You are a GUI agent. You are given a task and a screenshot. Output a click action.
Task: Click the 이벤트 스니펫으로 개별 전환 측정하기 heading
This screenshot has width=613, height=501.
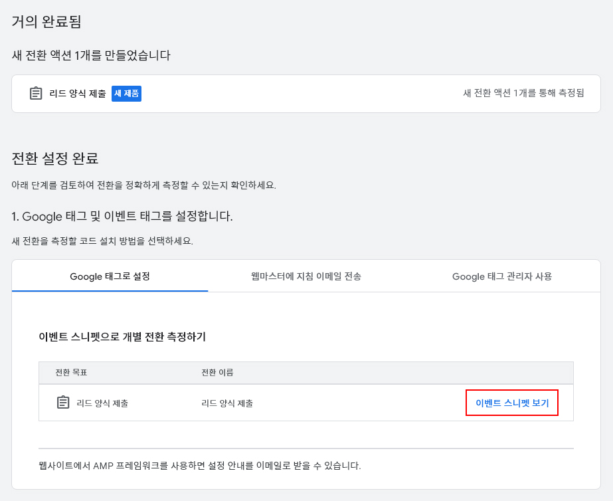(x=122, y=337)
